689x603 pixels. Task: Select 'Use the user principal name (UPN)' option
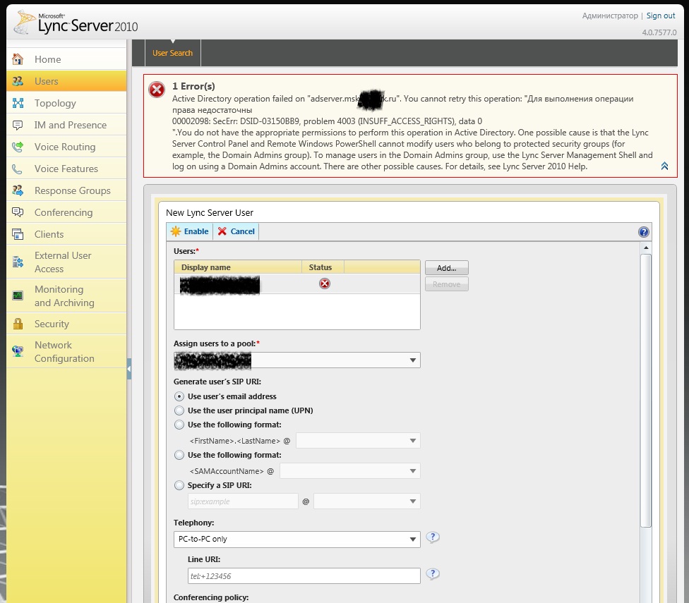pos(179,410)
